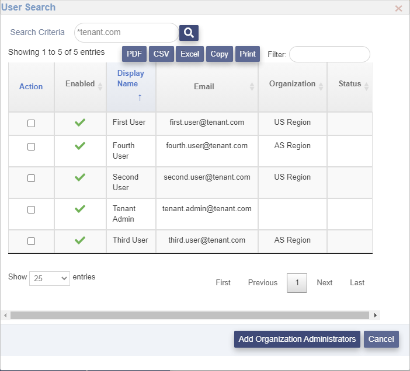Select the Fourth User checkbox
410x371 pixels.
click(31, 146)
